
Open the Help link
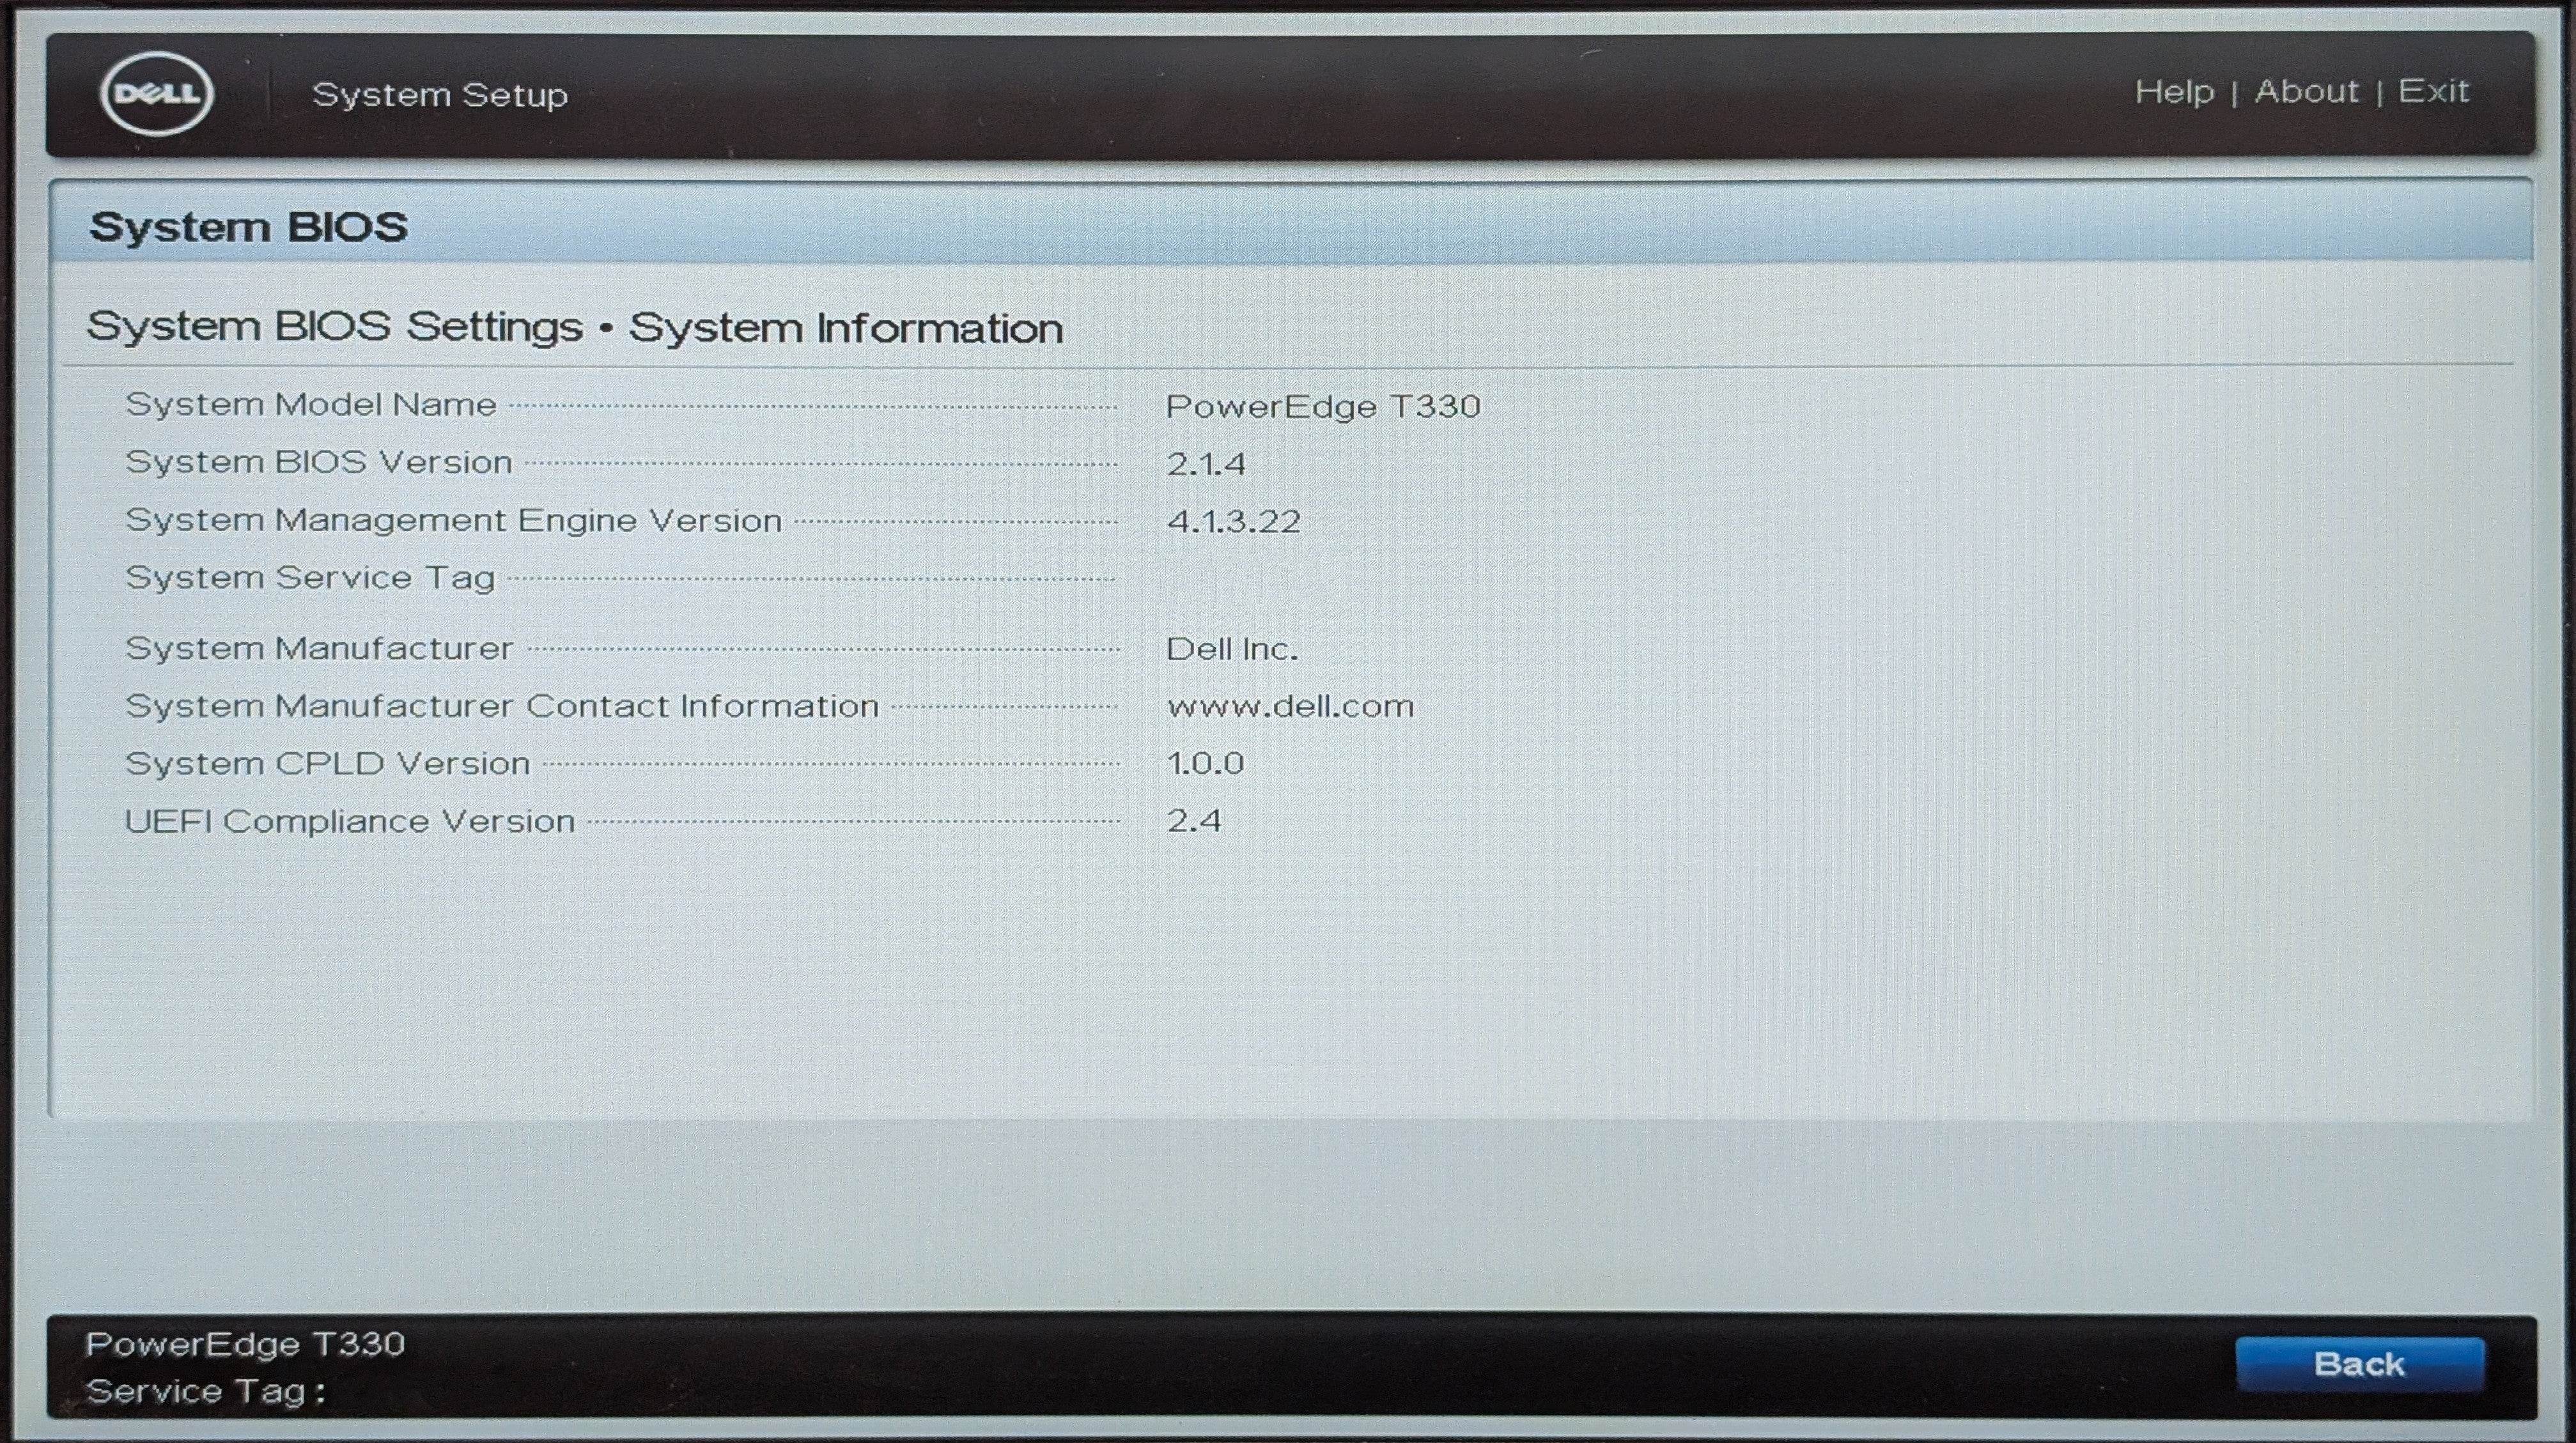2174,92
